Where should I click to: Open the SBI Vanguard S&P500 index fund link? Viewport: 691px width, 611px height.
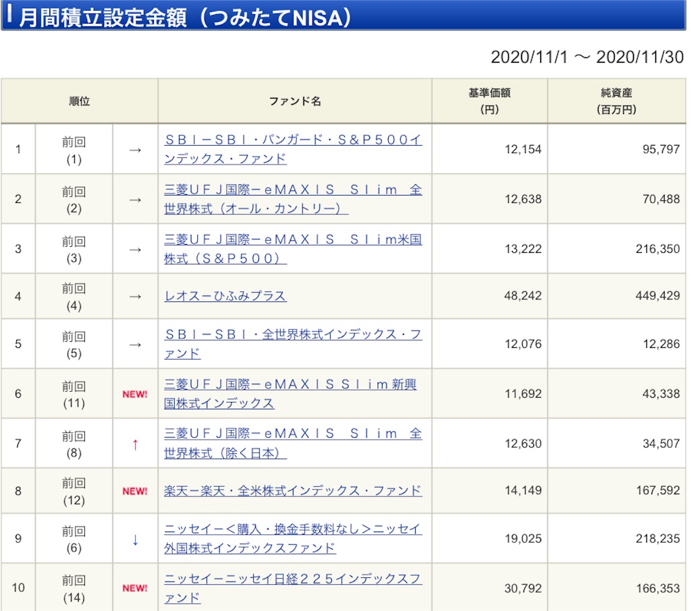[x=293, y=149]
